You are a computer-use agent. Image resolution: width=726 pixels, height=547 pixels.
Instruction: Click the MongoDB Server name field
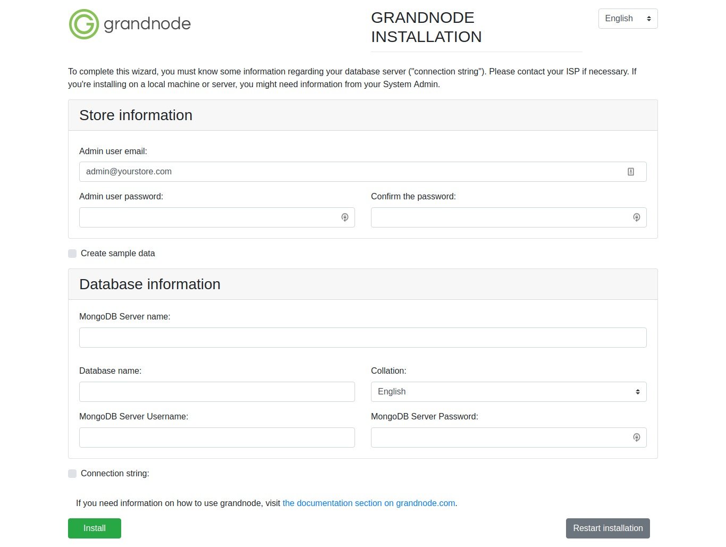pyautogui.click(x=362, y=338)
